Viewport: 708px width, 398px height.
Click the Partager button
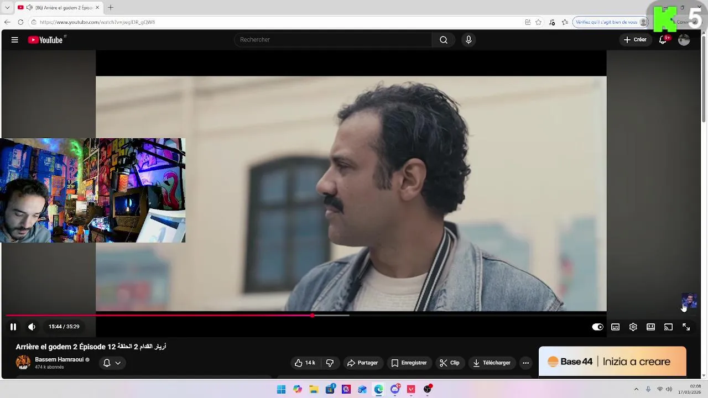(362, 363)
